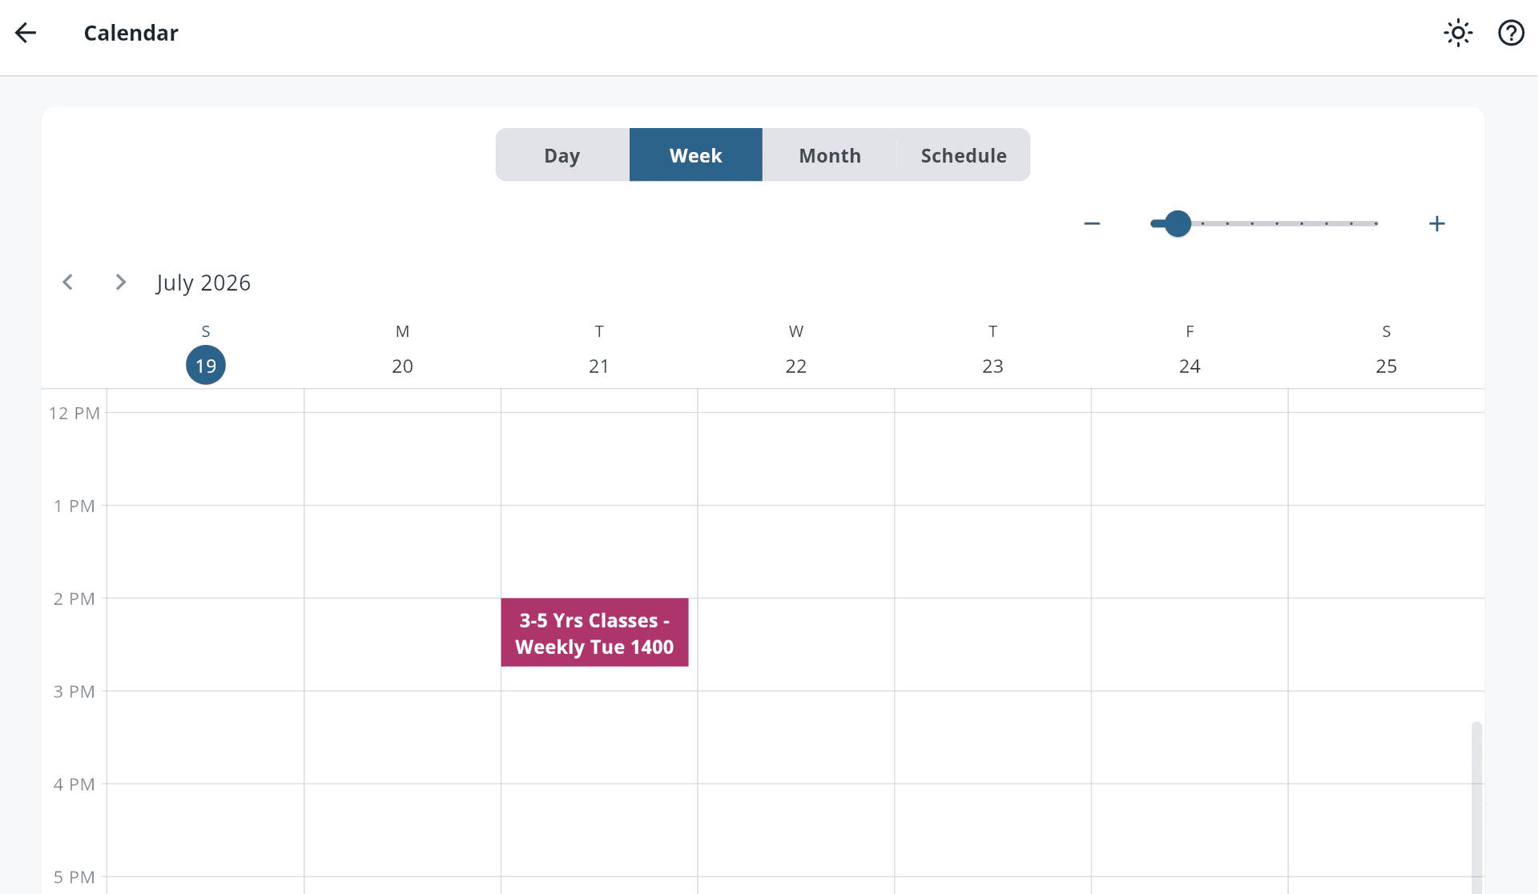
Task: Go to next week chevron
Action: pyautogui.click(x=120, y=282)
